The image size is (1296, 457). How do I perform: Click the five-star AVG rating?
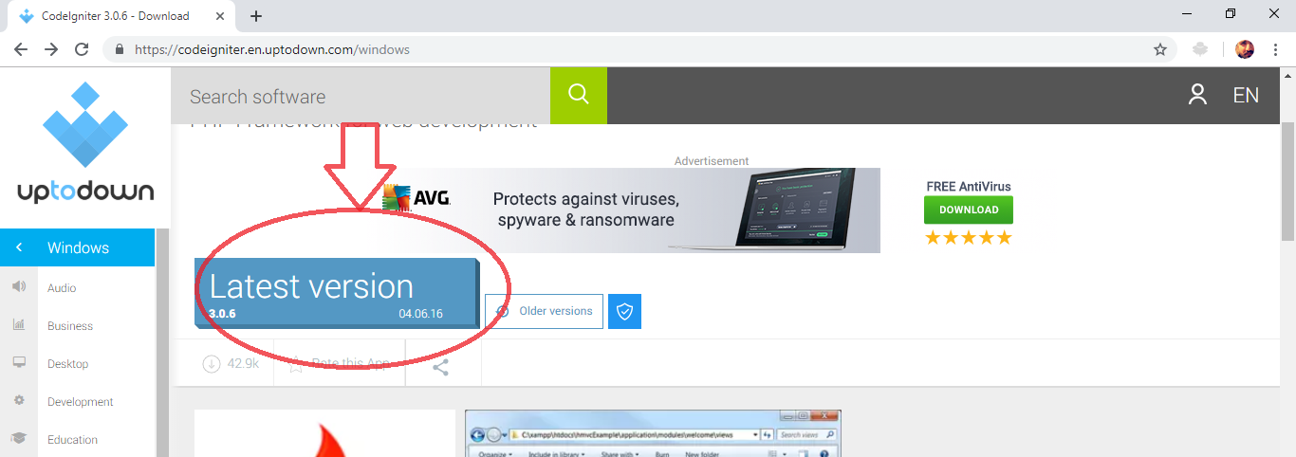[x=969, y=237]
